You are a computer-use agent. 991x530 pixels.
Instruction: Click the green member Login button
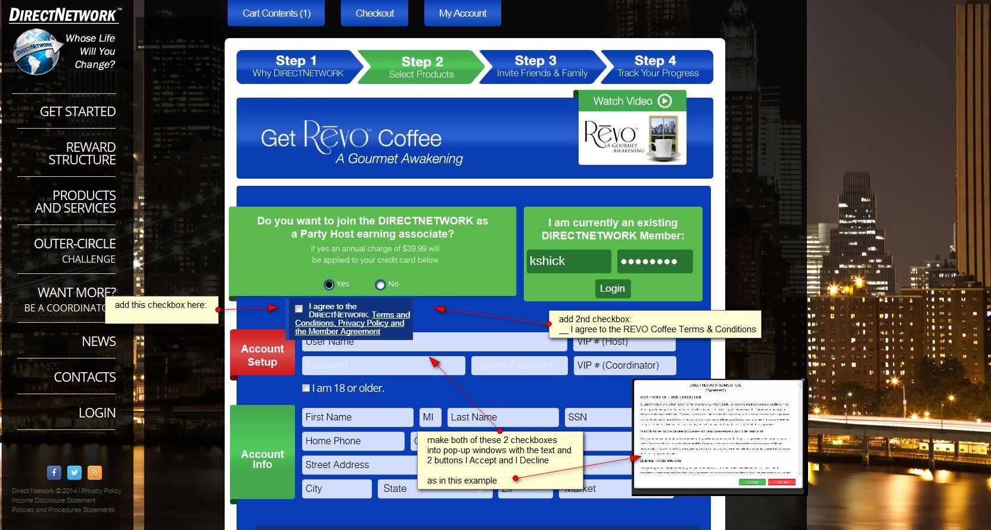613,289
